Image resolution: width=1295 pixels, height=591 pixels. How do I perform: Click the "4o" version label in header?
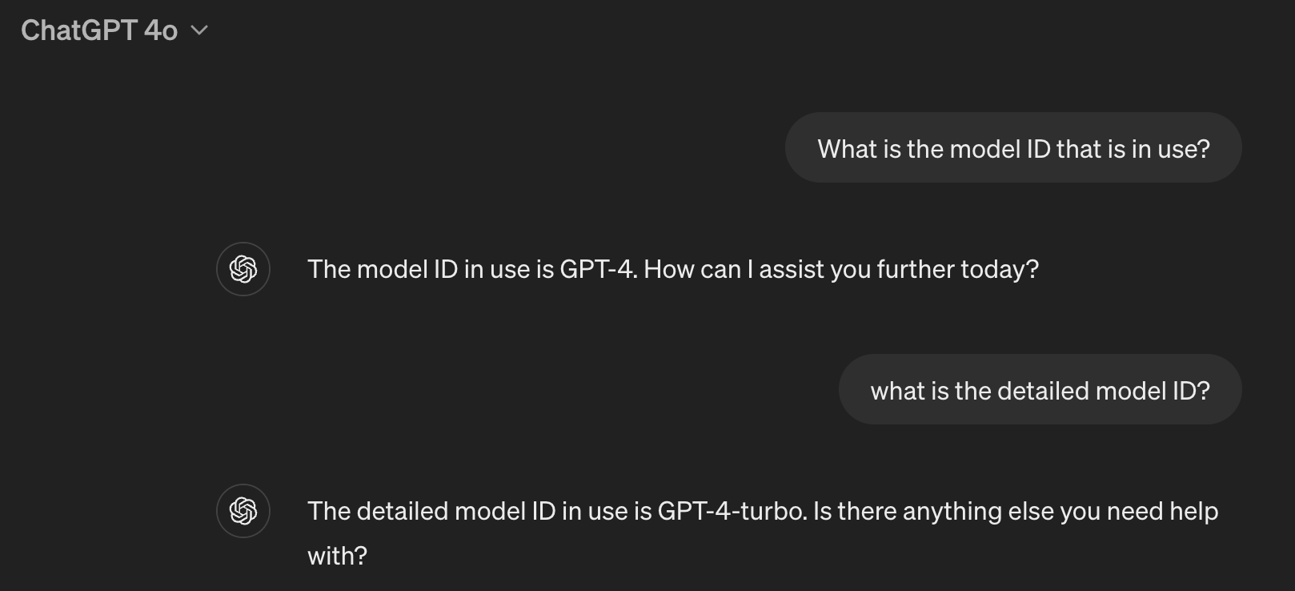pyautogui.click(x=161, y=30)
